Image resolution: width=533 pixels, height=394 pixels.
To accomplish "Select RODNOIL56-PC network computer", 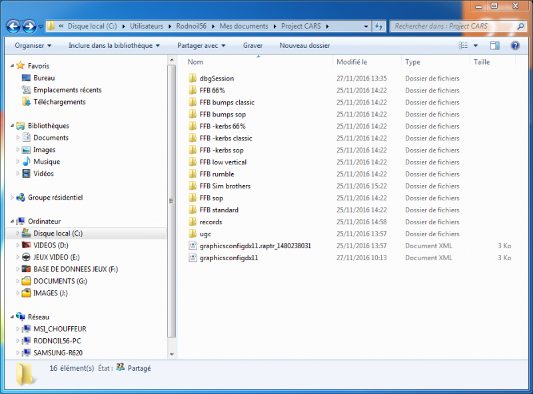I will click(x=57, y=341).
